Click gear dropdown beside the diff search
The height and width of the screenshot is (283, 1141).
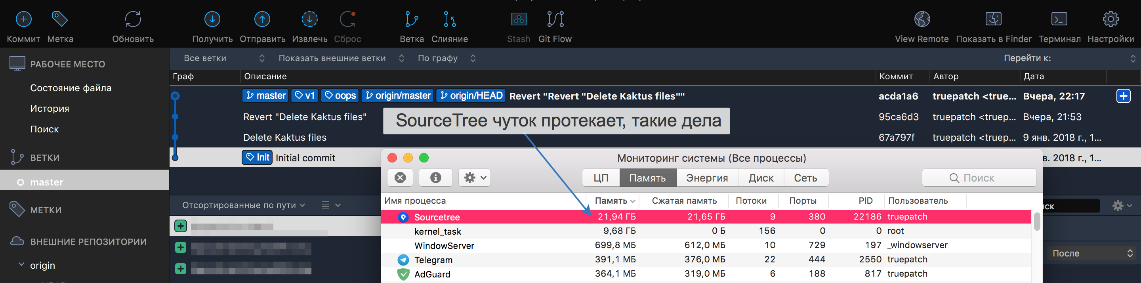click(x=1122, y=205)
